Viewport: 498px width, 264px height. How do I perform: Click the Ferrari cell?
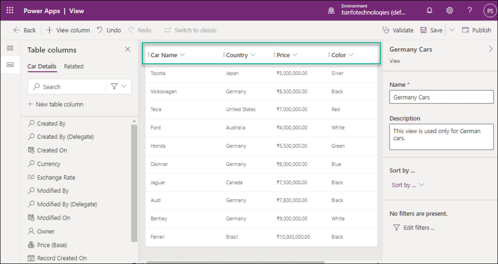[158, 237]
